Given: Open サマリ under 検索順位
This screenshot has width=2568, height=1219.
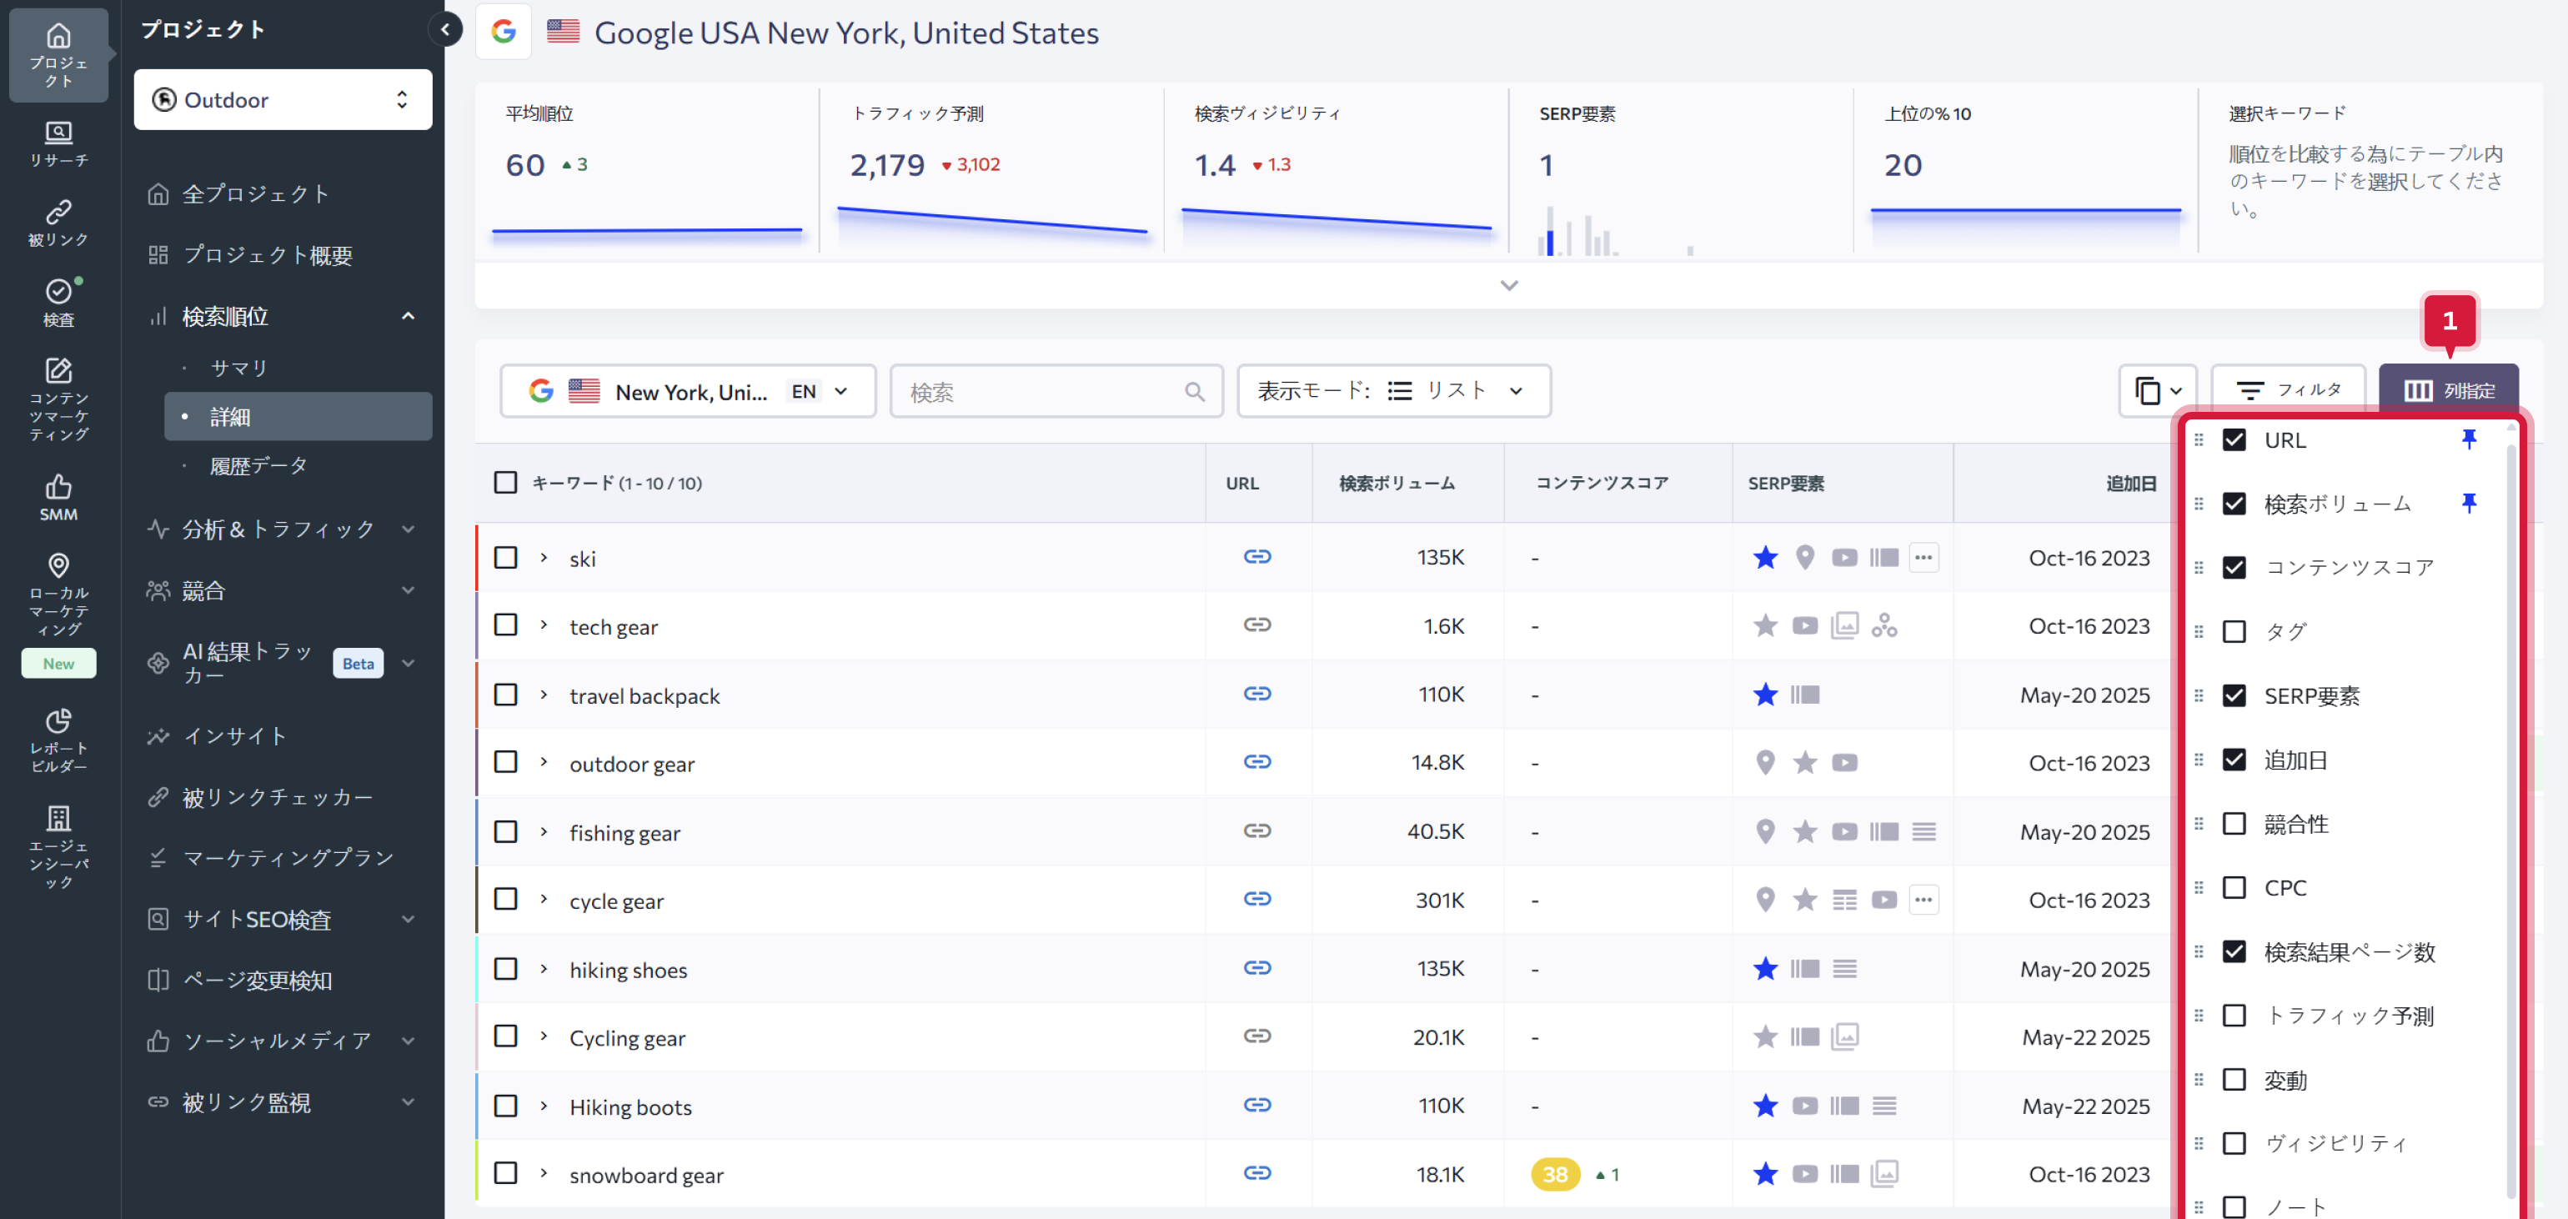Looking at the screenshot, I should [239, 368].
